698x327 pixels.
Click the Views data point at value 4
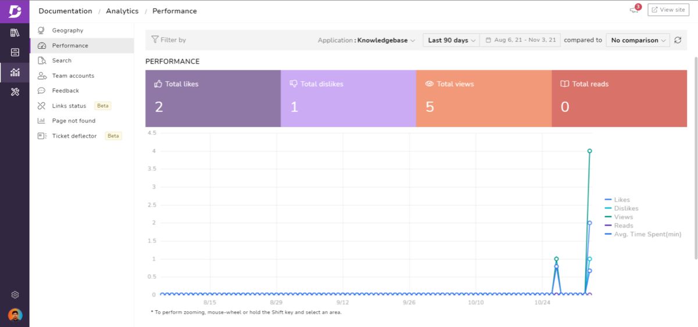click(589, 151)
